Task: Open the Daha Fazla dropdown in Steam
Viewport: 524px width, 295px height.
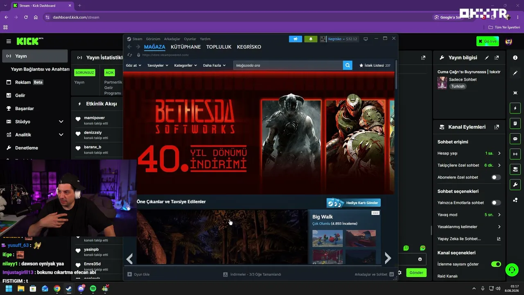Action: point(214,66)
